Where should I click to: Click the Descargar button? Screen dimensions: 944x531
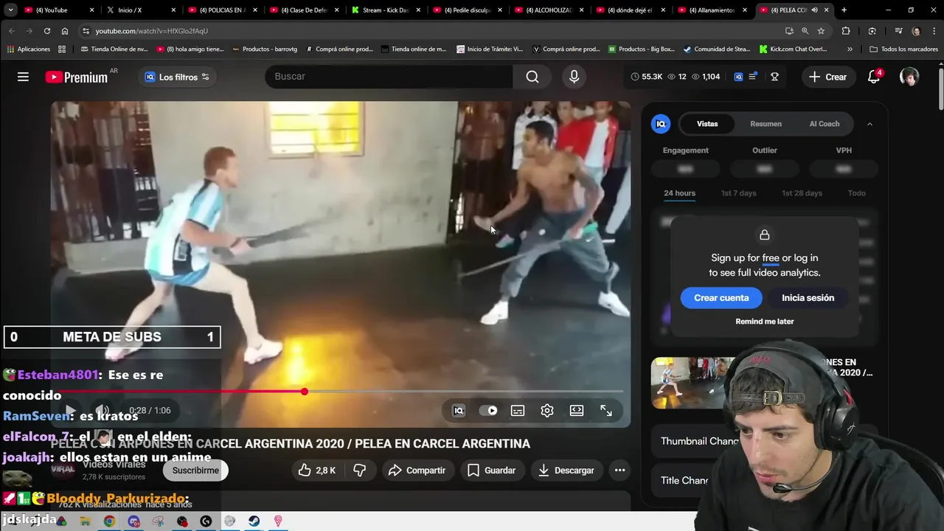(566, 471)
